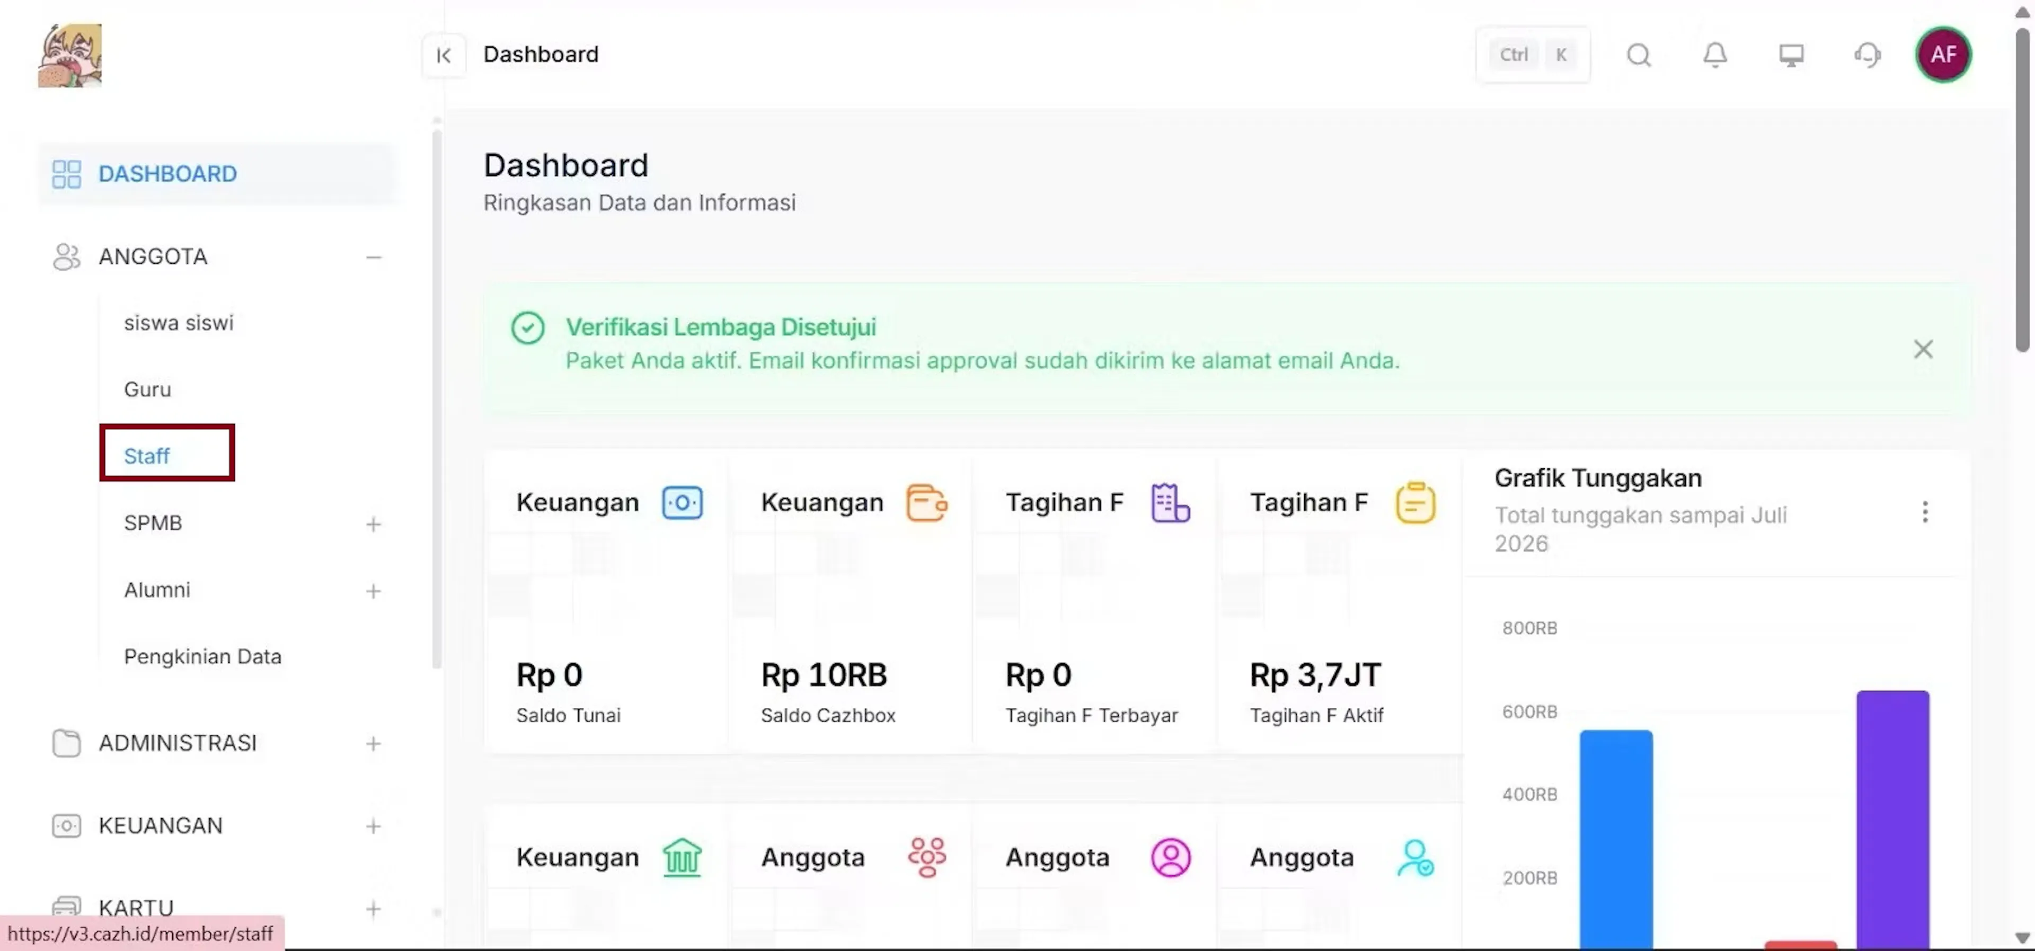This screenshot has width=2035, height=951.
Task: Expand the KEUANGAN menu section
Action: [374, 827]
